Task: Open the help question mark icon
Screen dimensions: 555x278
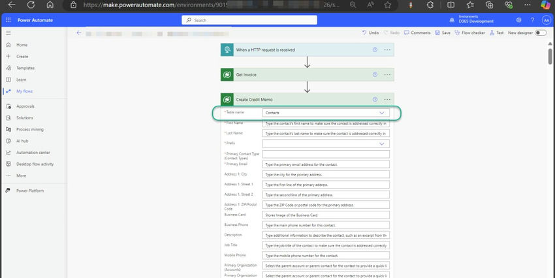Action: [532, 20]
